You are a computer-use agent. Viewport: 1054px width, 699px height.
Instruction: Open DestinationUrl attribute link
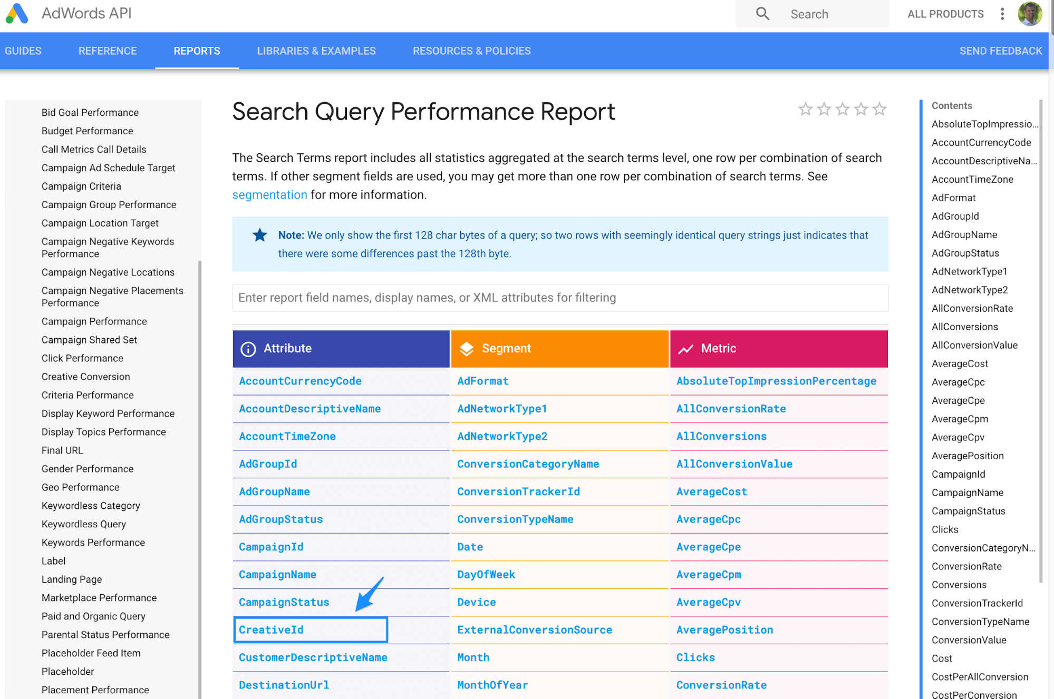[x=284, y=685]
